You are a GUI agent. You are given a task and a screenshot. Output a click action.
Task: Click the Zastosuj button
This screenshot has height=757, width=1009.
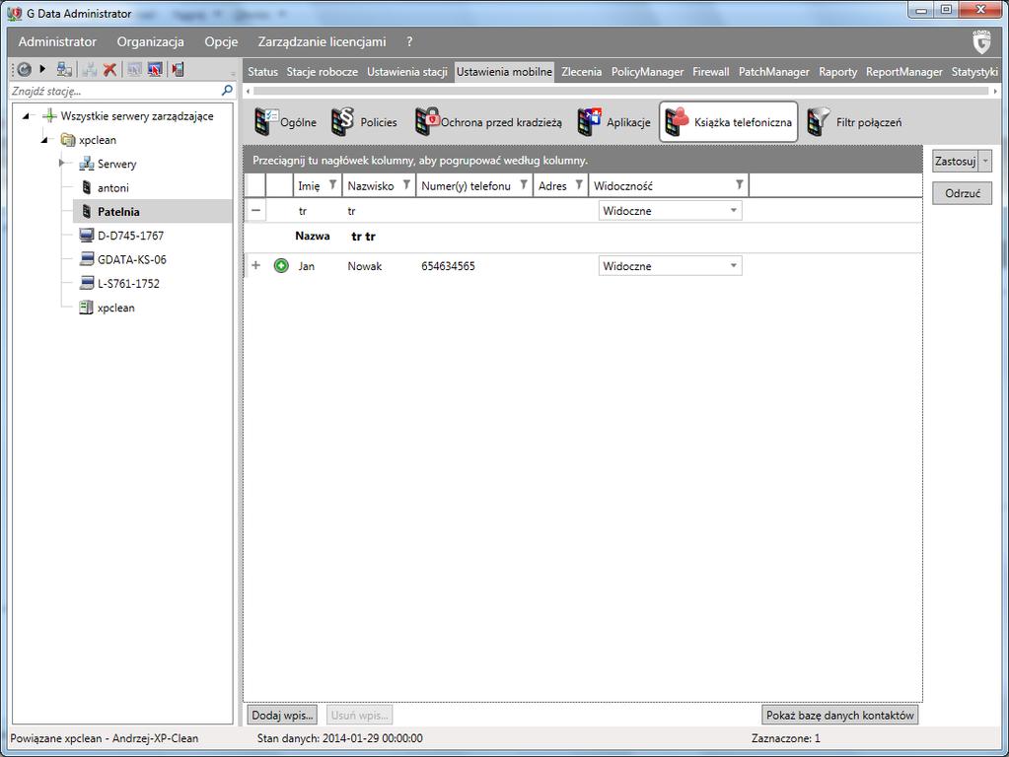pos(956,161)
